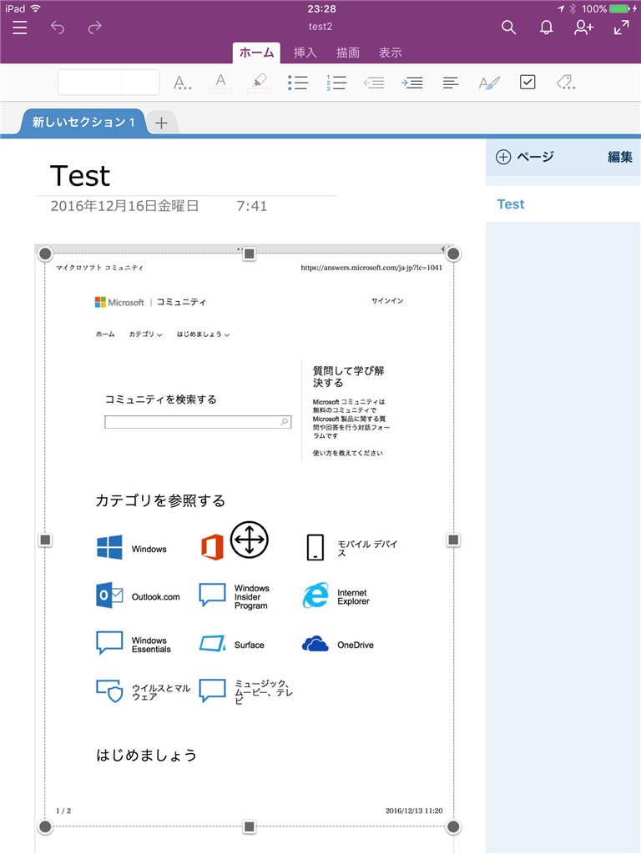Share notebook with add-person icon
Screen dimensions: 641x854
583,28
